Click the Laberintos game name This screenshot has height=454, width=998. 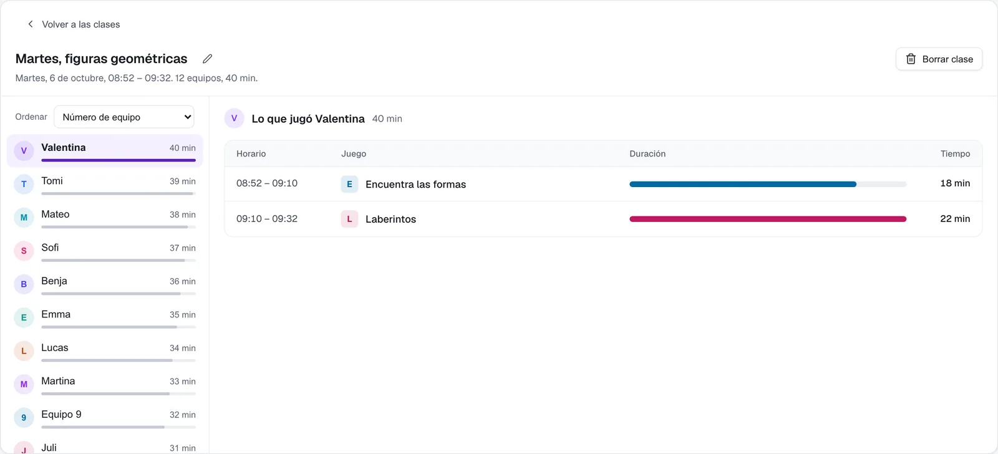pos(390,220)
